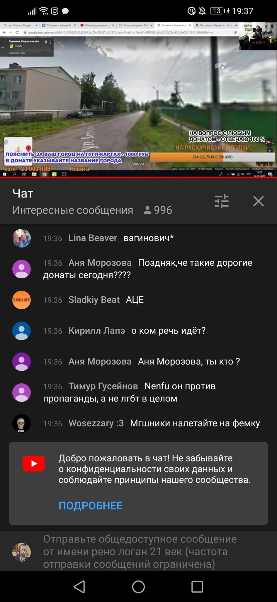277x602 pixels.
Task: Open the ПОДРОБНЕЕ link
Action: point(90,506)
